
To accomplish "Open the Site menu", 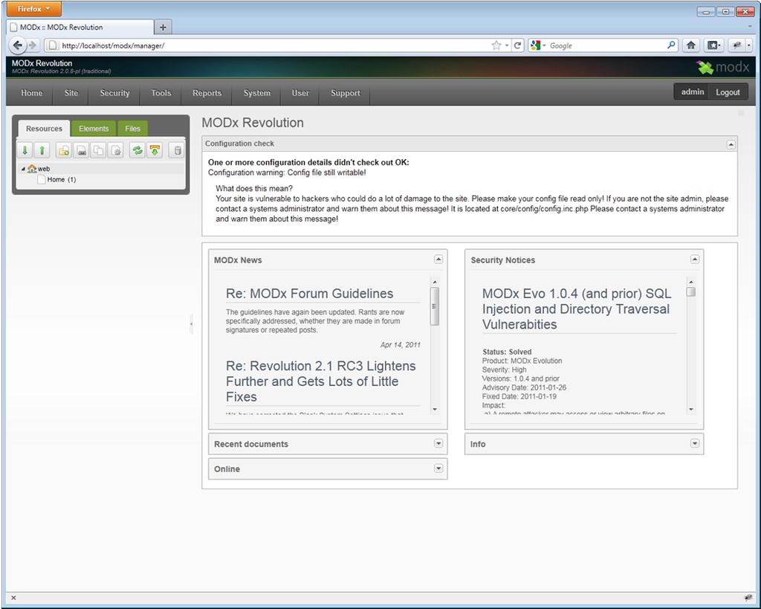I will (x=71, y=93).
